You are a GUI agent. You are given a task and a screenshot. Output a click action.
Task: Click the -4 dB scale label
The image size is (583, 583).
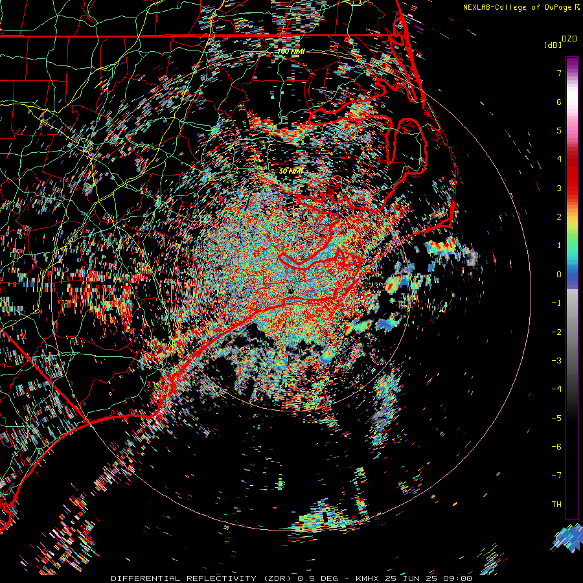(x=556, y=389)
